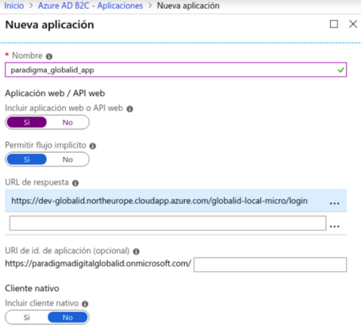Viewport: 361px width, 329px height.
Task: Click info icon beside Incluir aplicación web
Action: (129, 109)
